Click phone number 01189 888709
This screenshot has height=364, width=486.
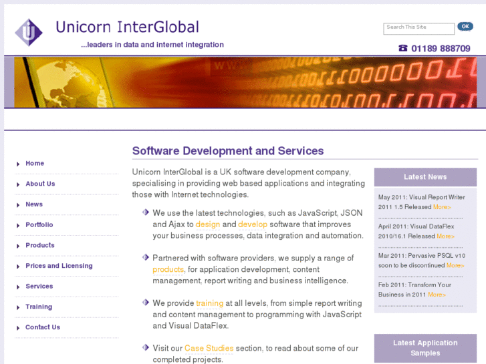[x=441, y=48]
